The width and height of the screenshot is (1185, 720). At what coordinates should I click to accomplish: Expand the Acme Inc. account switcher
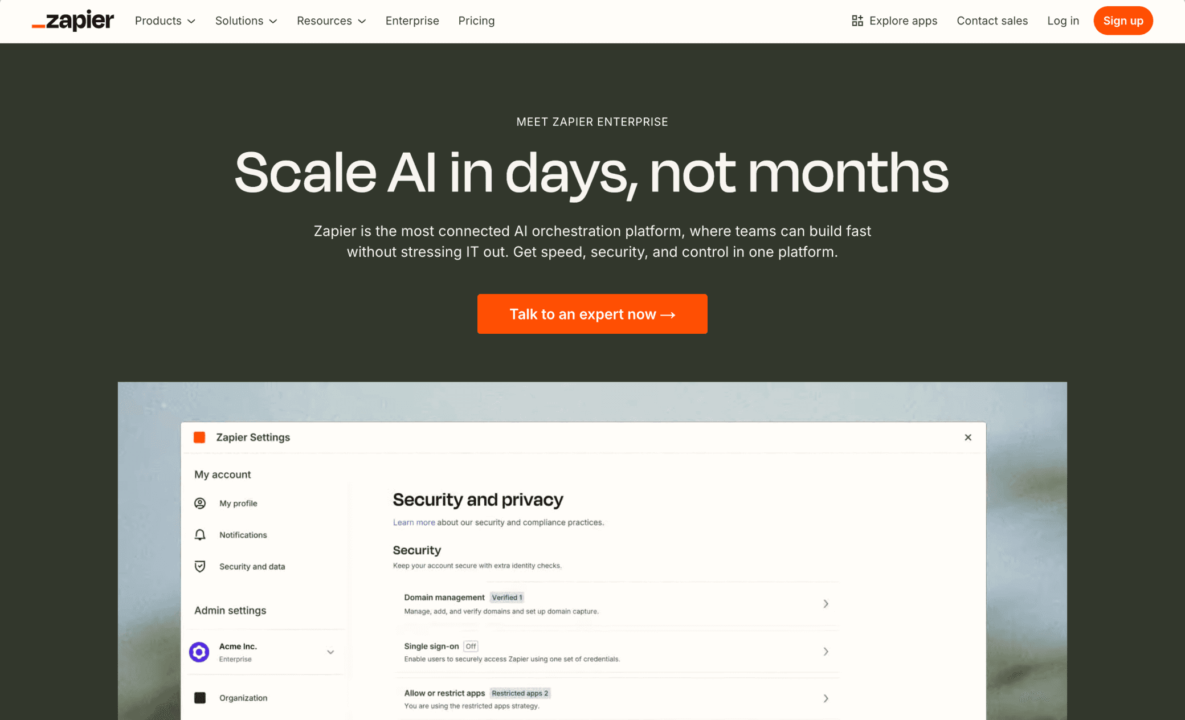pos(330,652)
